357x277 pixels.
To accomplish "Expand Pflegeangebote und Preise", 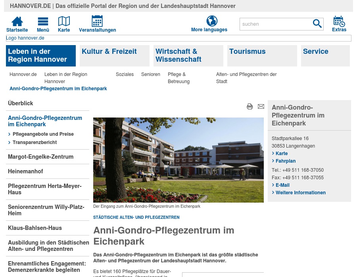I will (x=43, y=134).
